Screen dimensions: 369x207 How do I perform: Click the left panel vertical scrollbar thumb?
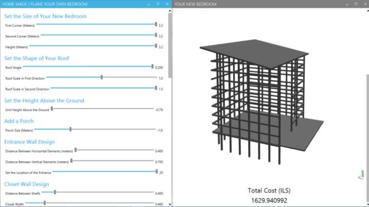coord(170,46)
